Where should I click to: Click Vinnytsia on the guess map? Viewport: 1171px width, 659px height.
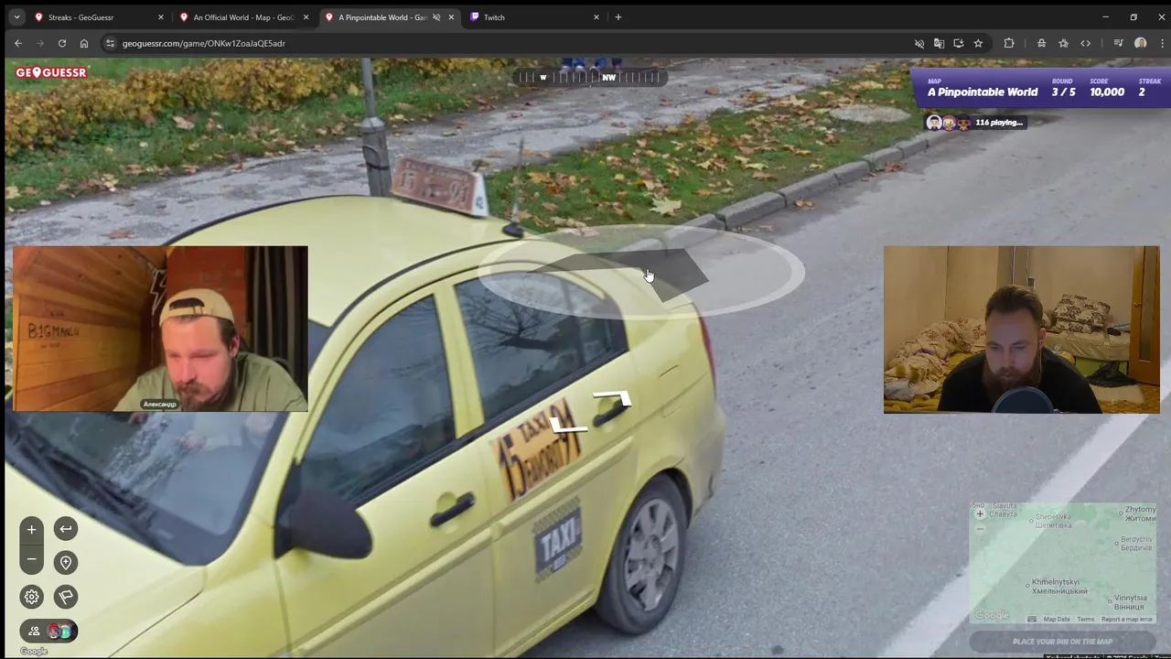(1131, 602)
